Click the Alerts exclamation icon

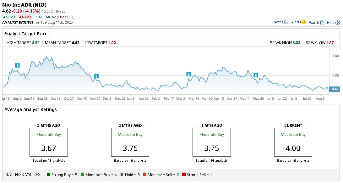pos(303,22)
